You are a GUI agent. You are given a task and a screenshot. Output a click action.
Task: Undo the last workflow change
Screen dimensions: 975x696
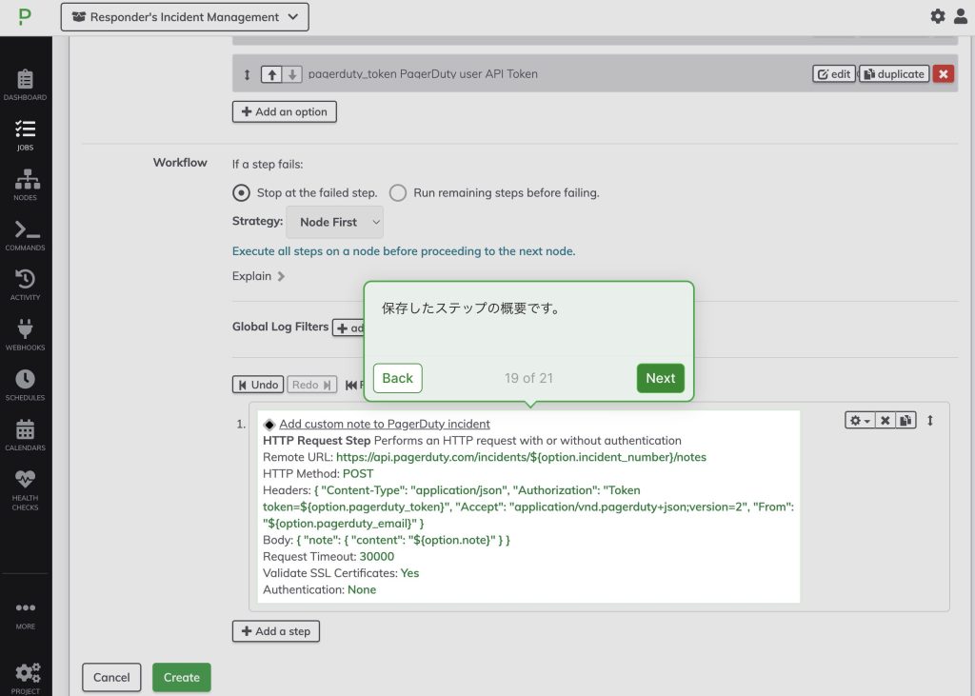tap(258, 385)
